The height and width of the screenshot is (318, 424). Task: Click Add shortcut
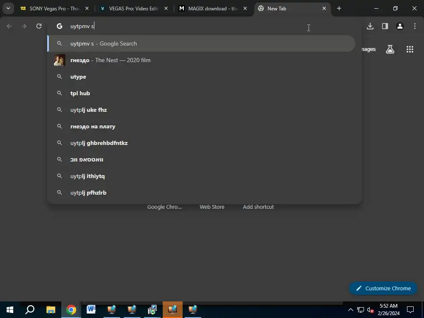click(258, 207)
